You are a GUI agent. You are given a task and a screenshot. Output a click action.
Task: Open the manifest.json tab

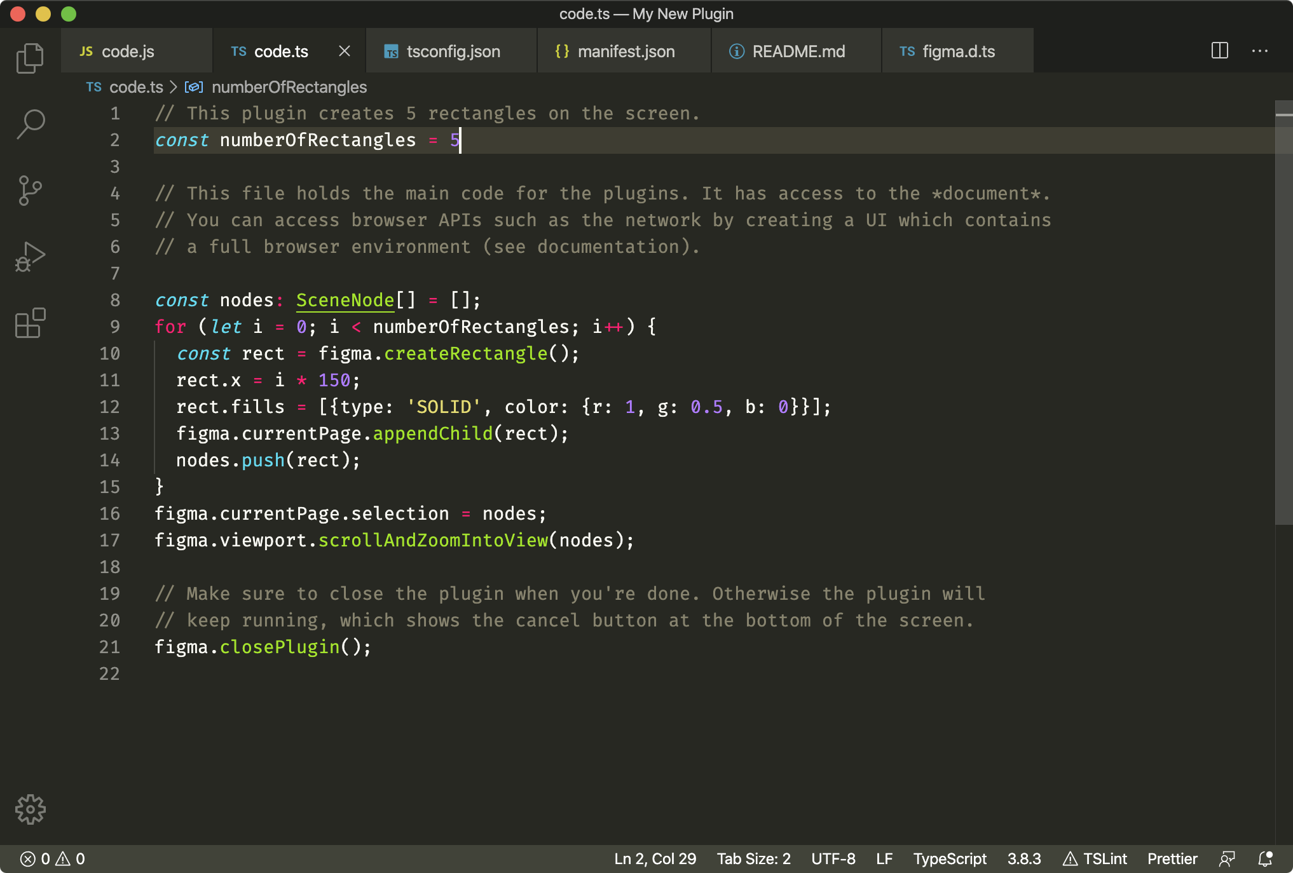point(625,51)
